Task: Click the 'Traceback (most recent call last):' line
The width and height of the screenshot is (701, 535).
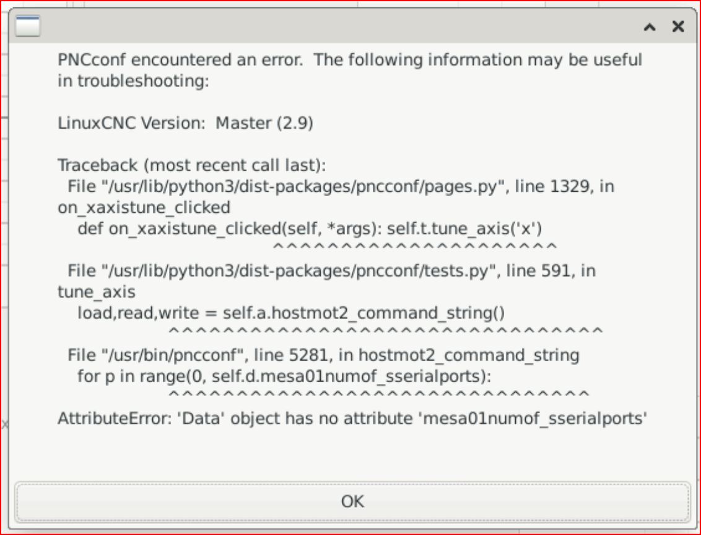Action: 191,165
